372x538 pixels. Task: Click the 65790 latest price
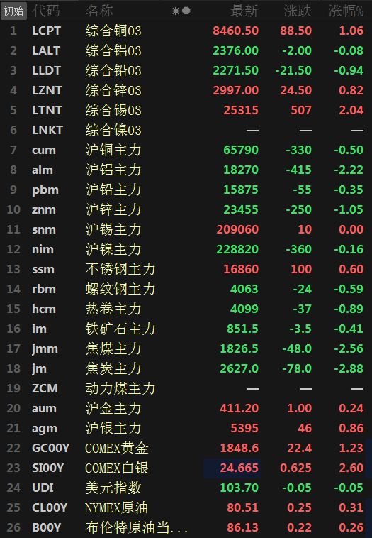(x=241, y=150)
